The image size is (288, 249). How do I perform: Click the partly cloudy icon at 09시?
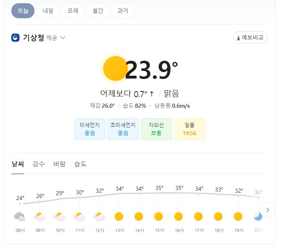pos(40,217)
